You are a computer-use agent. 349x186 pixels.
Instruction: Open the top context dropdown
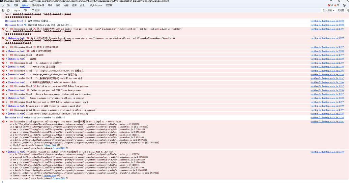(x=17, y=10)
